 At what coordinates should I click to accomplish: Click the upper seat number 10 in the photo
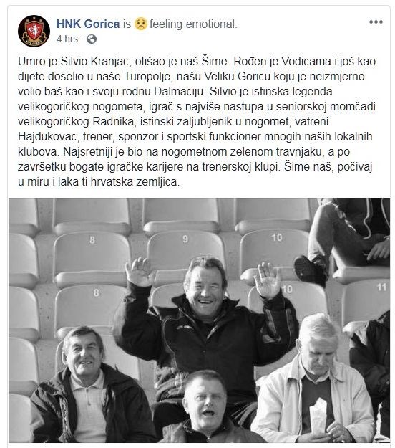[x=277, y=237]
